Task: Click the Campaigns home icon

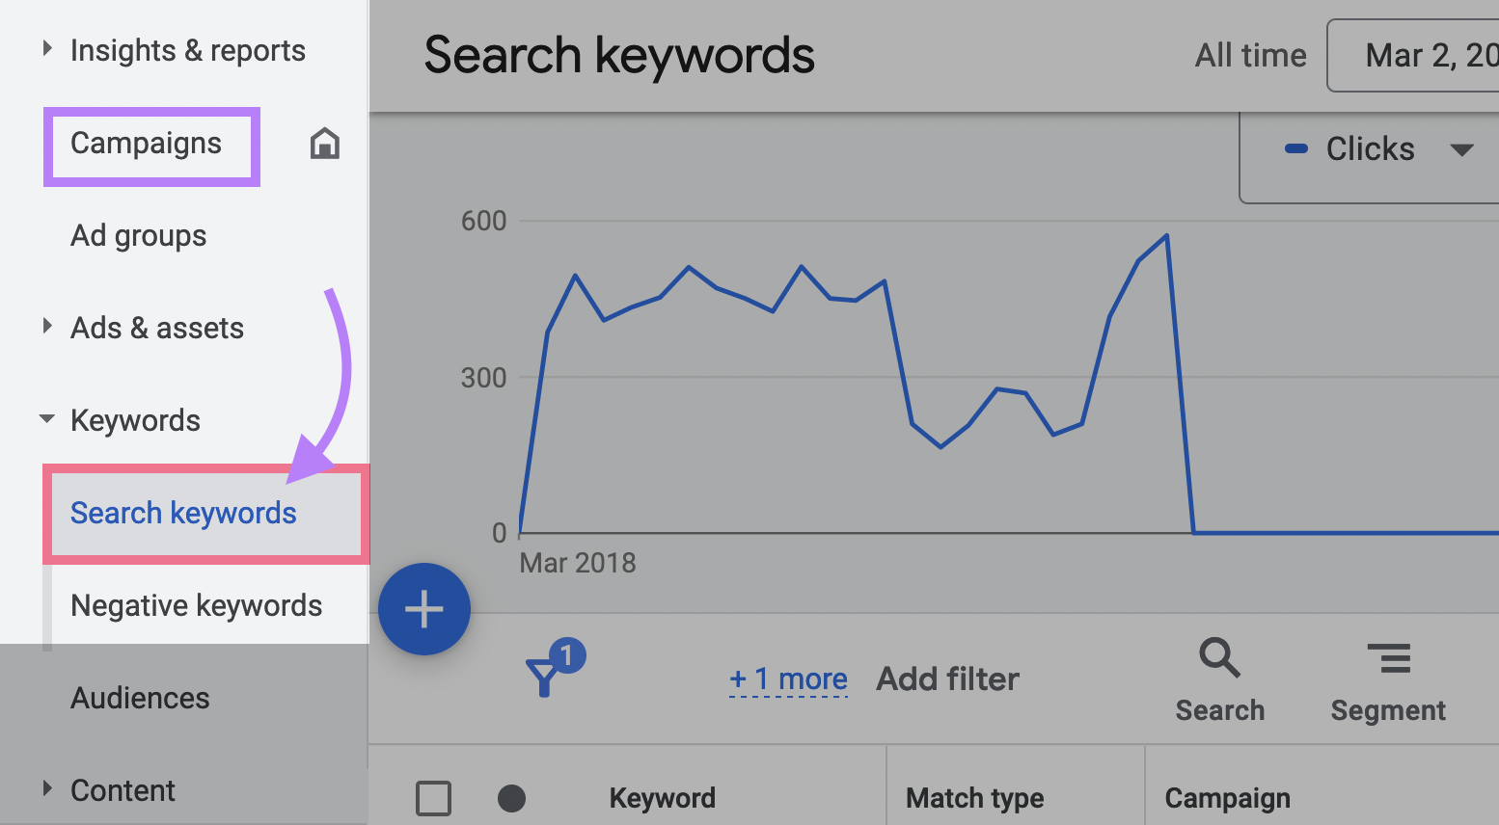Action: pyautogui.click(x=324, y=143)
